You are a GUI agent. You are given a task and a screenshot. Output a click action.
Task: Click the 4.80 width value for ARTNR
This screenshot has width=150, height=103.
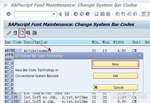122,51
